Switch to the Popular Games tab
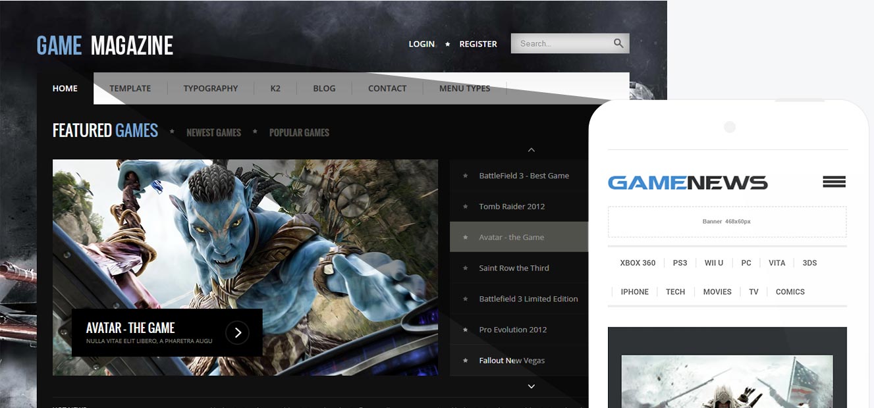The width and height of the screenshot is (874, 408). tap(299, 132)
